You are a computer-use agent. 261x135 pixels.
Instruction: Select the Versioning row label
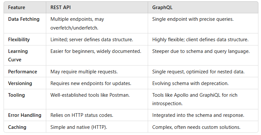(x=20, y=83)
